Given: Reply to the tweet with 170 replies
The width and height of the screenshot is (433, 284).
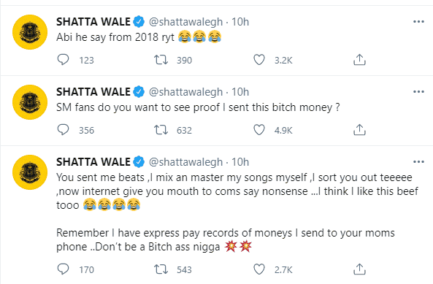Looking at the screenshot, I should pos(63,269).
